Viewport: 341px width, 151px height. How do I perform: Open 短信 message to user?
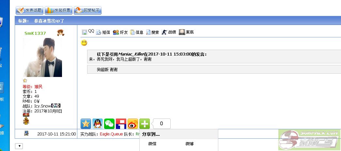coord(103,32)
